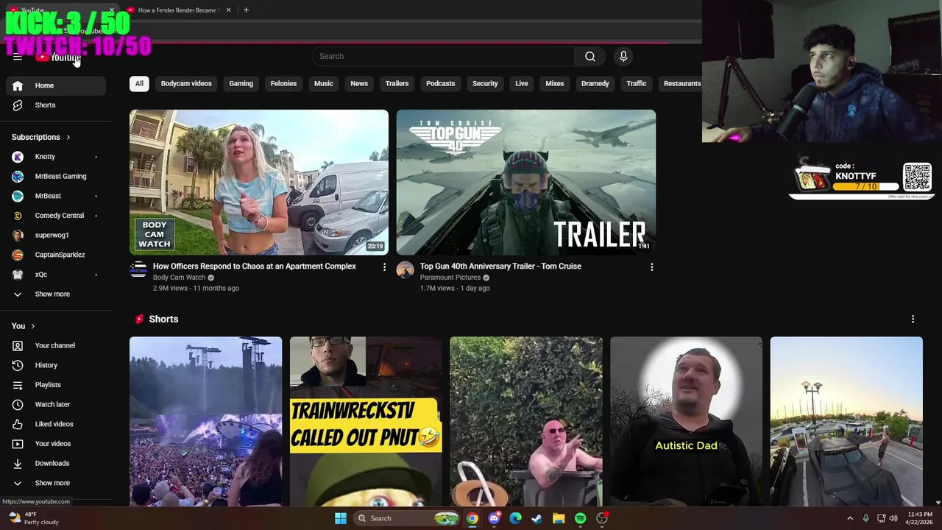Open Discord from the taskbar
942x530 pixels.
(x=495, y=518)
